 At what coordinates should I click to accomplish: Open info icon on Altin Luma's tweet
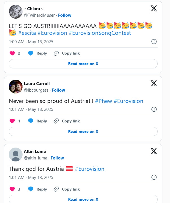click(154, 177)
